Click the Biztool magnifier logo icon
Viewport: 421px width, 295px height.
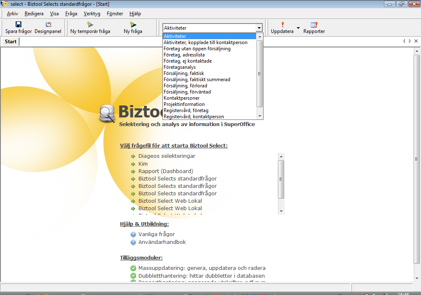(x=107, y=114)
